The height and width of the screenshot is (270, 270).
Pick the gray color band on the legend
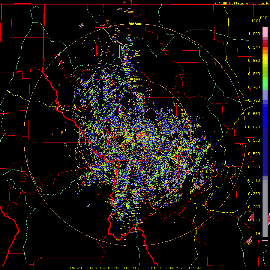[x=265, y=208]
